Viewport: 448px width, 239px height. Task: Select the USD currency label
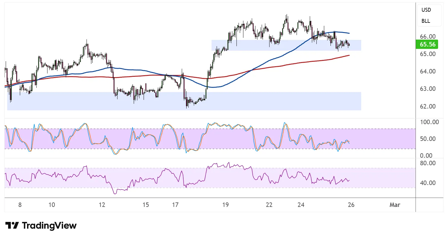point(426,10)
